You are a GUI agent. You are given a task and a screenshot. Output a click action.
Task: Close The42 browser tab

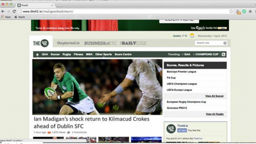(52, 5)
